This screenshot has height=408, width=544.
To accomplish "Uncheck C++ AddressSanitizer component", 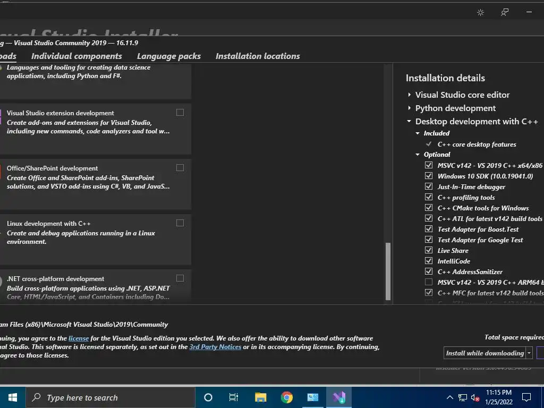I will [x=429, y=271].
